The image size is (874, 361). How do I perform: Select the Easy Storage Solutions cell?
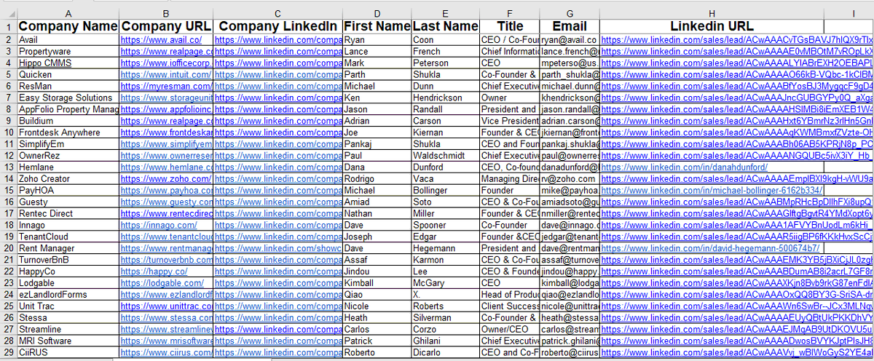68,98
